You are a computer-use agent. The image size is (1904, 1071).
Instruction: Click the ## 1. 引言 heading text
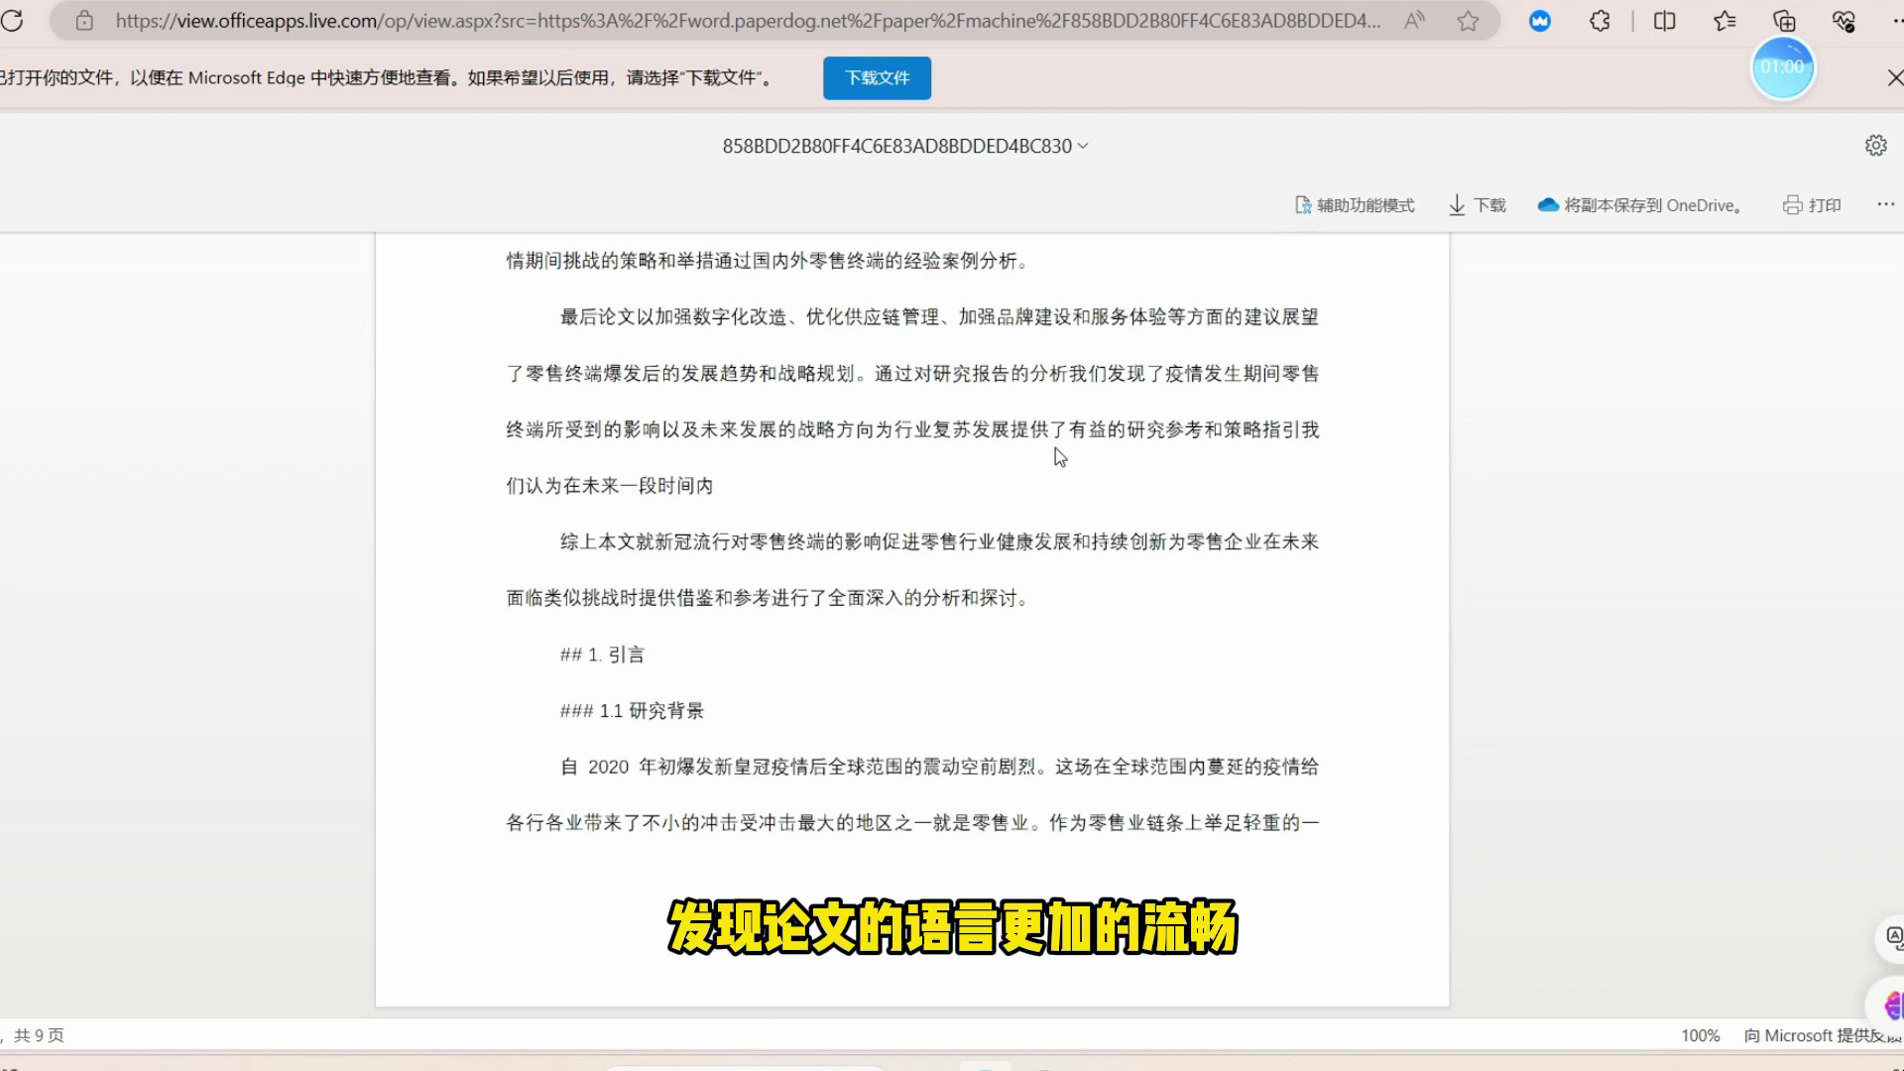click(x=602, y=654)
